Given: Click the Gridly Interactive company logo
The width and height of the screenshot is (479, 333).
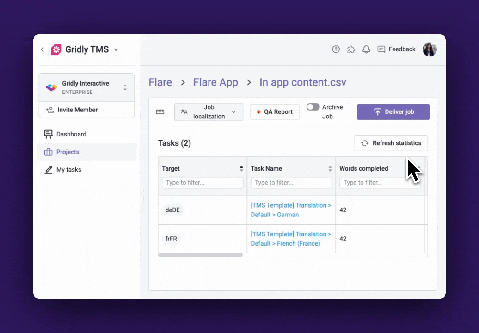Looking at the screenshot, I should coord(51,88).
